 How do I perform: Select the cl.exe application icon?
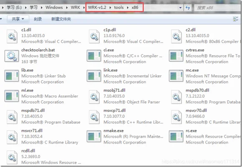coord(94,56)
